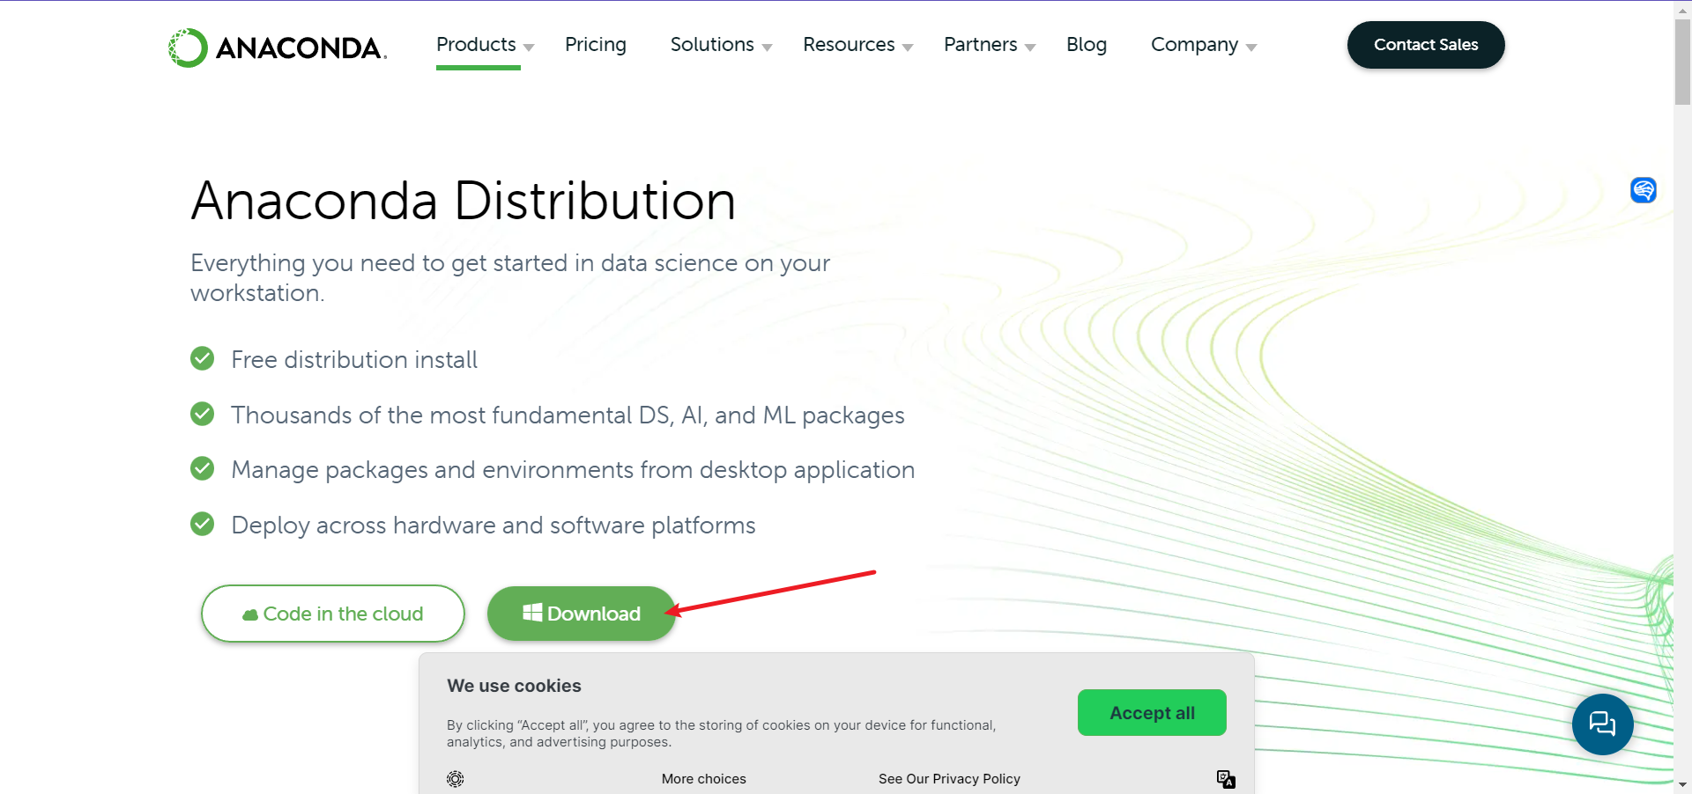This screenshot has height=794, width=1692.
Task: Click checkmark beside Thousands of packages line
Action: [x=203, y=414]
